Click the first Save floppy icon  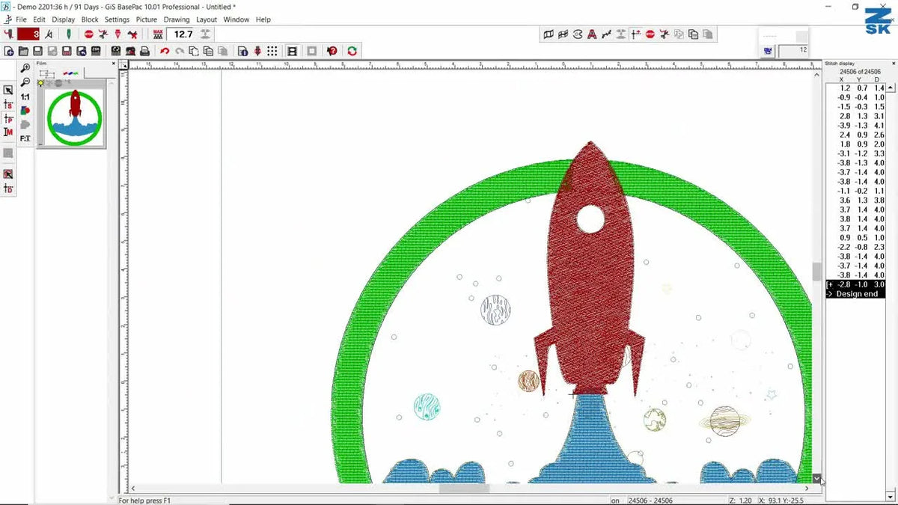click(38, 51)
